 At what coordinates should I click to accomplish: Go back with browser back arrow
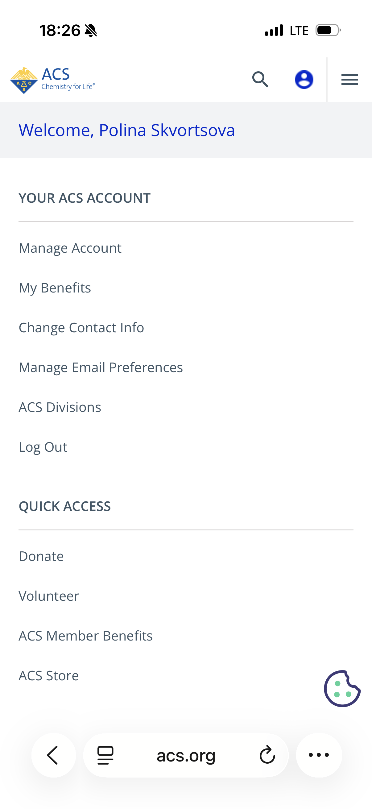click(x=53, y=755)
